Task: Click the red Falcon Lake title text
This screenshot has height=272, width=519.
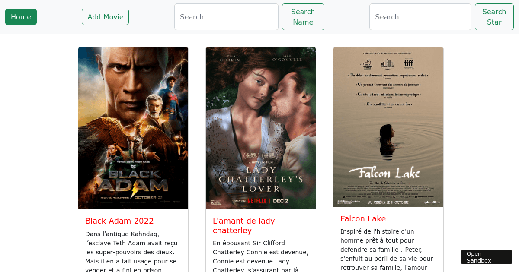Action: coord(363,219)
